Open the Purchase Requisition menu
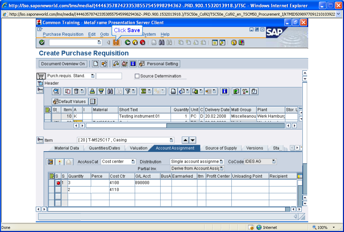Screen dimensions: 344x232 (63, 34)
